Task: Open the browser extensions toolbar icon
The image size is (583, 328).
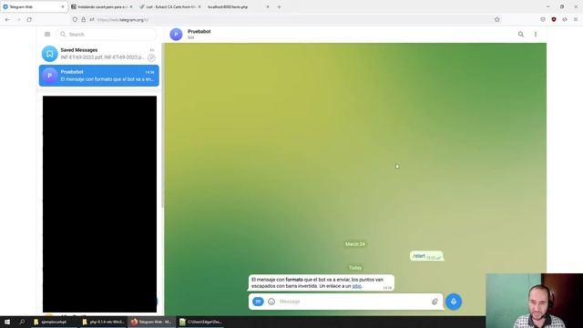Action: click(x=565, y=19)
